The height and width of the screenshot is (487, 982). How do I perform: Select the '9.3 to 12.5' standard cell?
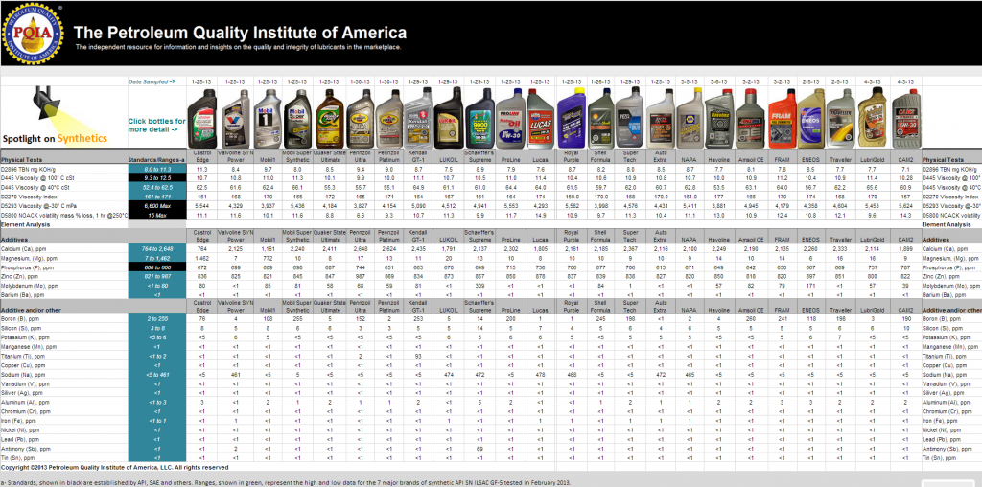[x=157, y=177]
